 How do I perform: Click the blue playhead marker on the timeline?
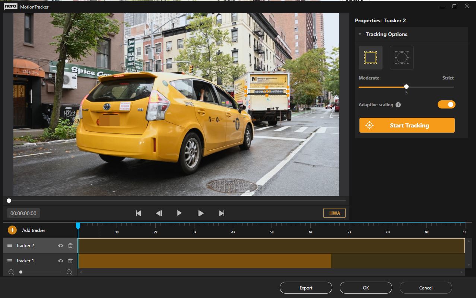click(78, 226)
